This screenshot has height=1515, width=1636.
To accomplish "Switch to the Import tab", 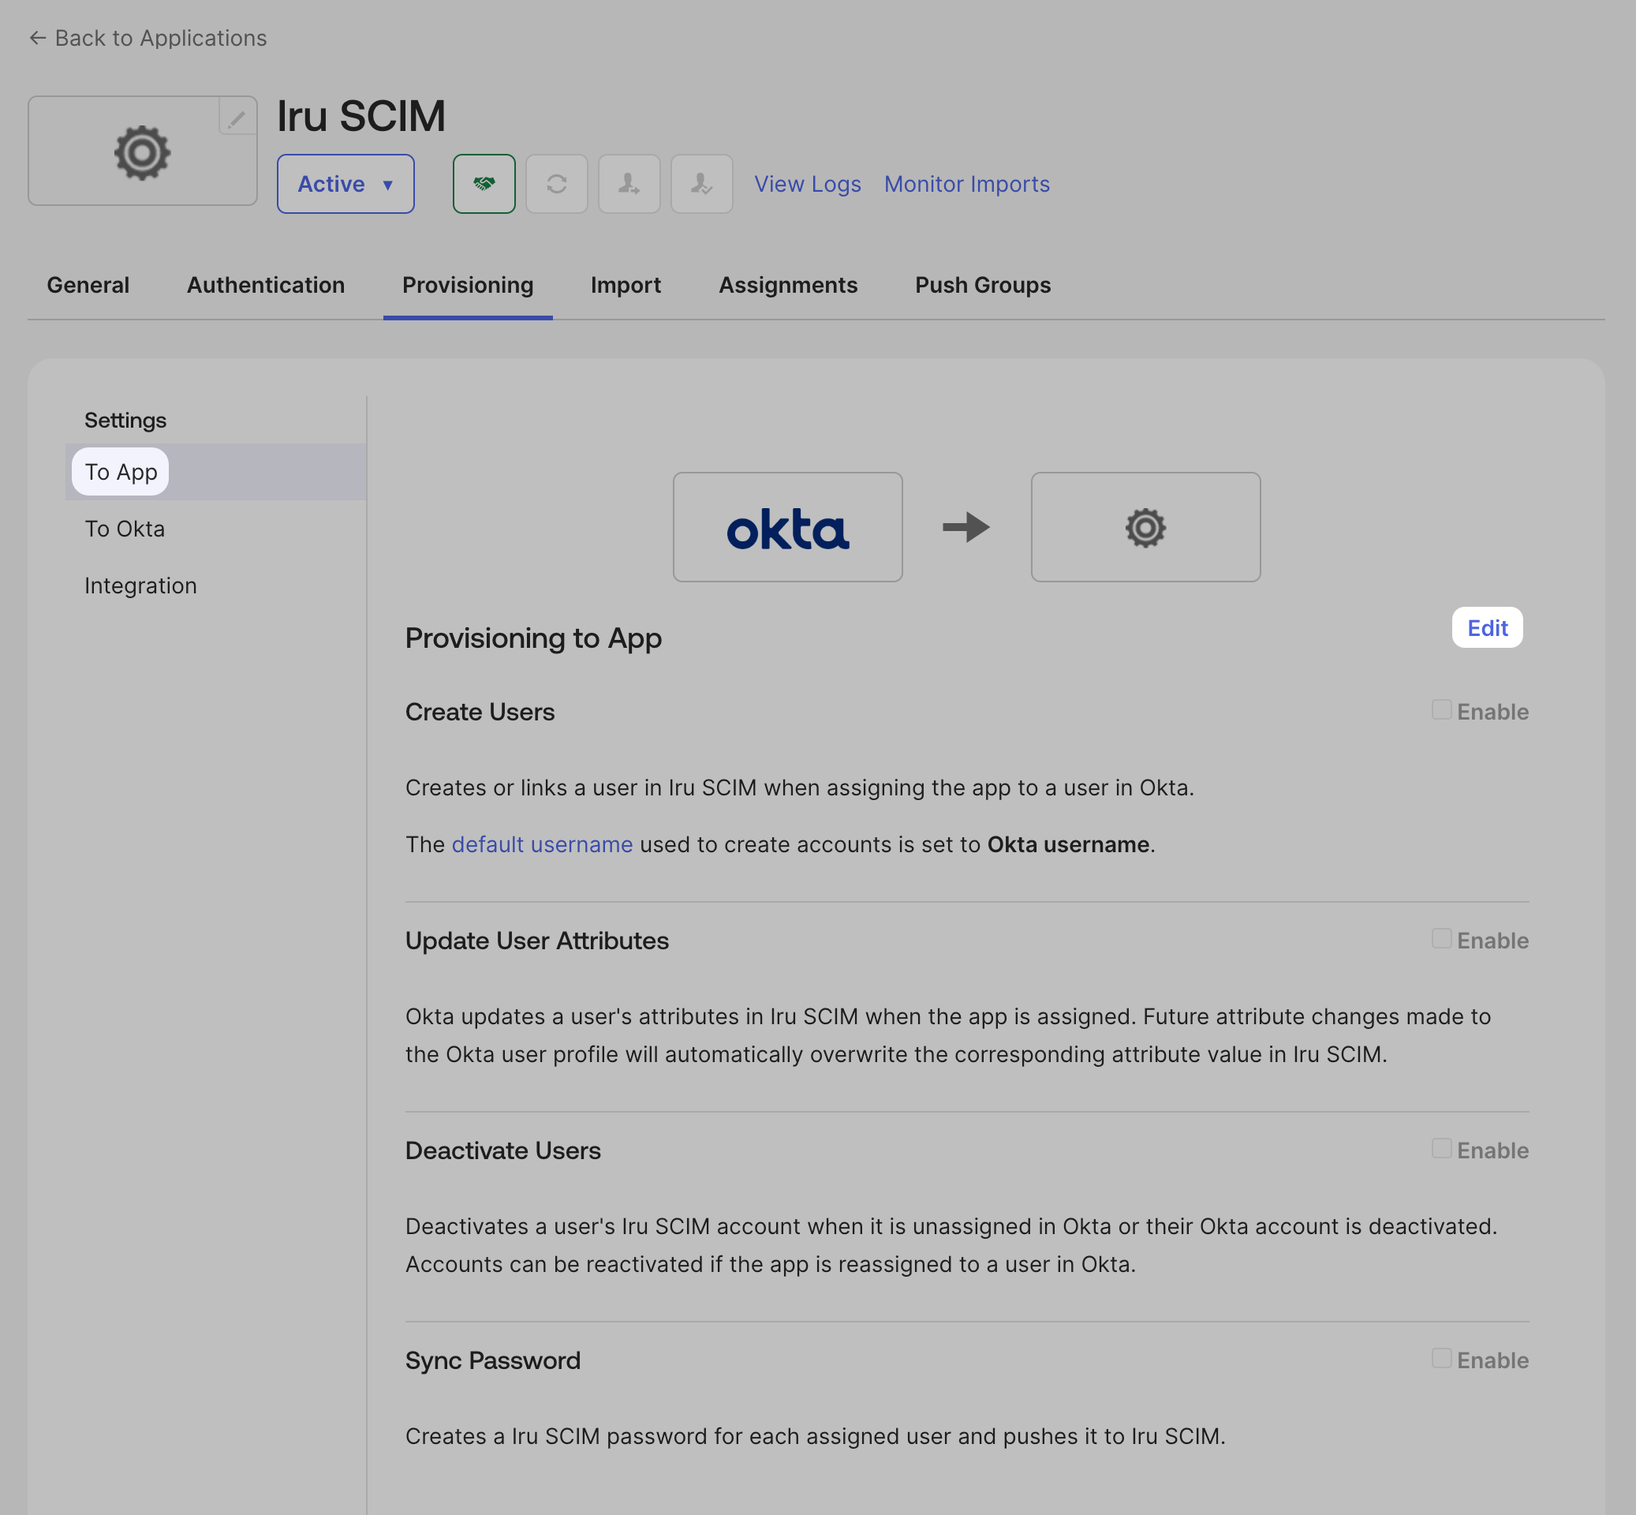I will coord(626,286).
